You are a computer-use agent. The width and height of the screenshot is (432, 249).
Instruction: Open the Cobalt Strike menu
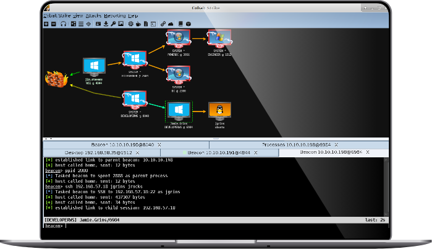(x=57, y=15)
